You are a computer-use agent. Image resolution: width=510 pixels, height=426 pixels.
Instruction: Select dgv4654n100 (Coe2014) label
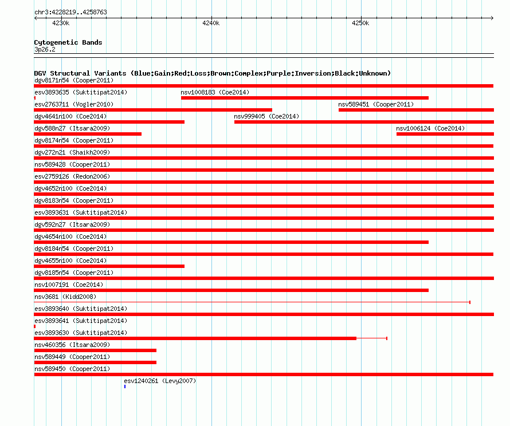pos(70,236)
